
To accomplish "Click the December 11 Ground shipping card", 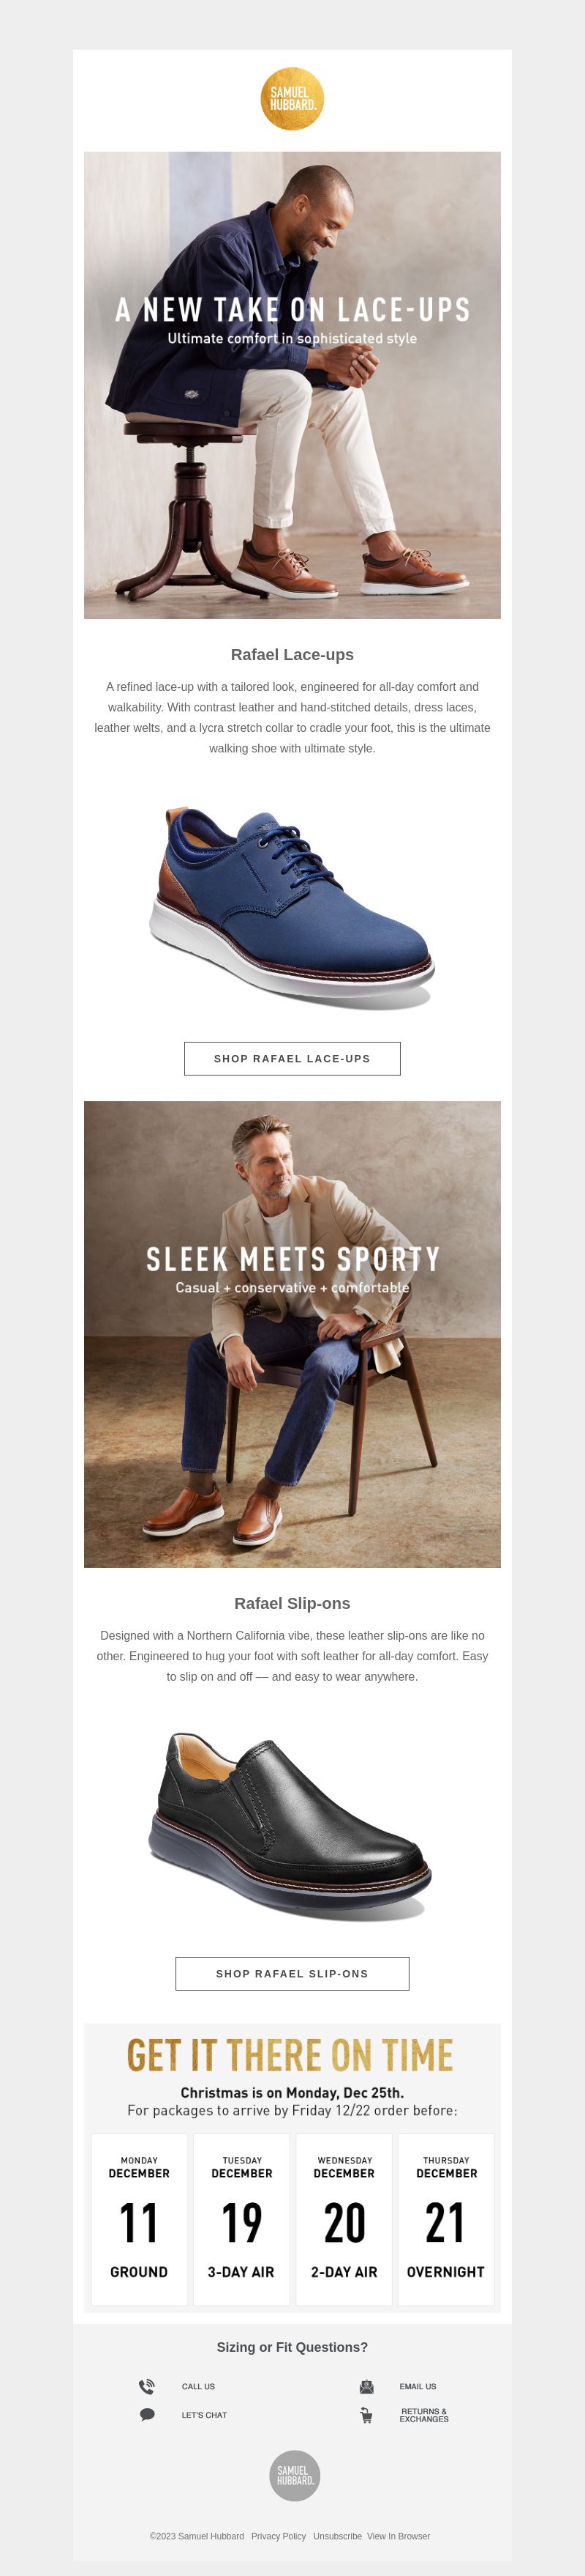I will [x=139, y=2219].
